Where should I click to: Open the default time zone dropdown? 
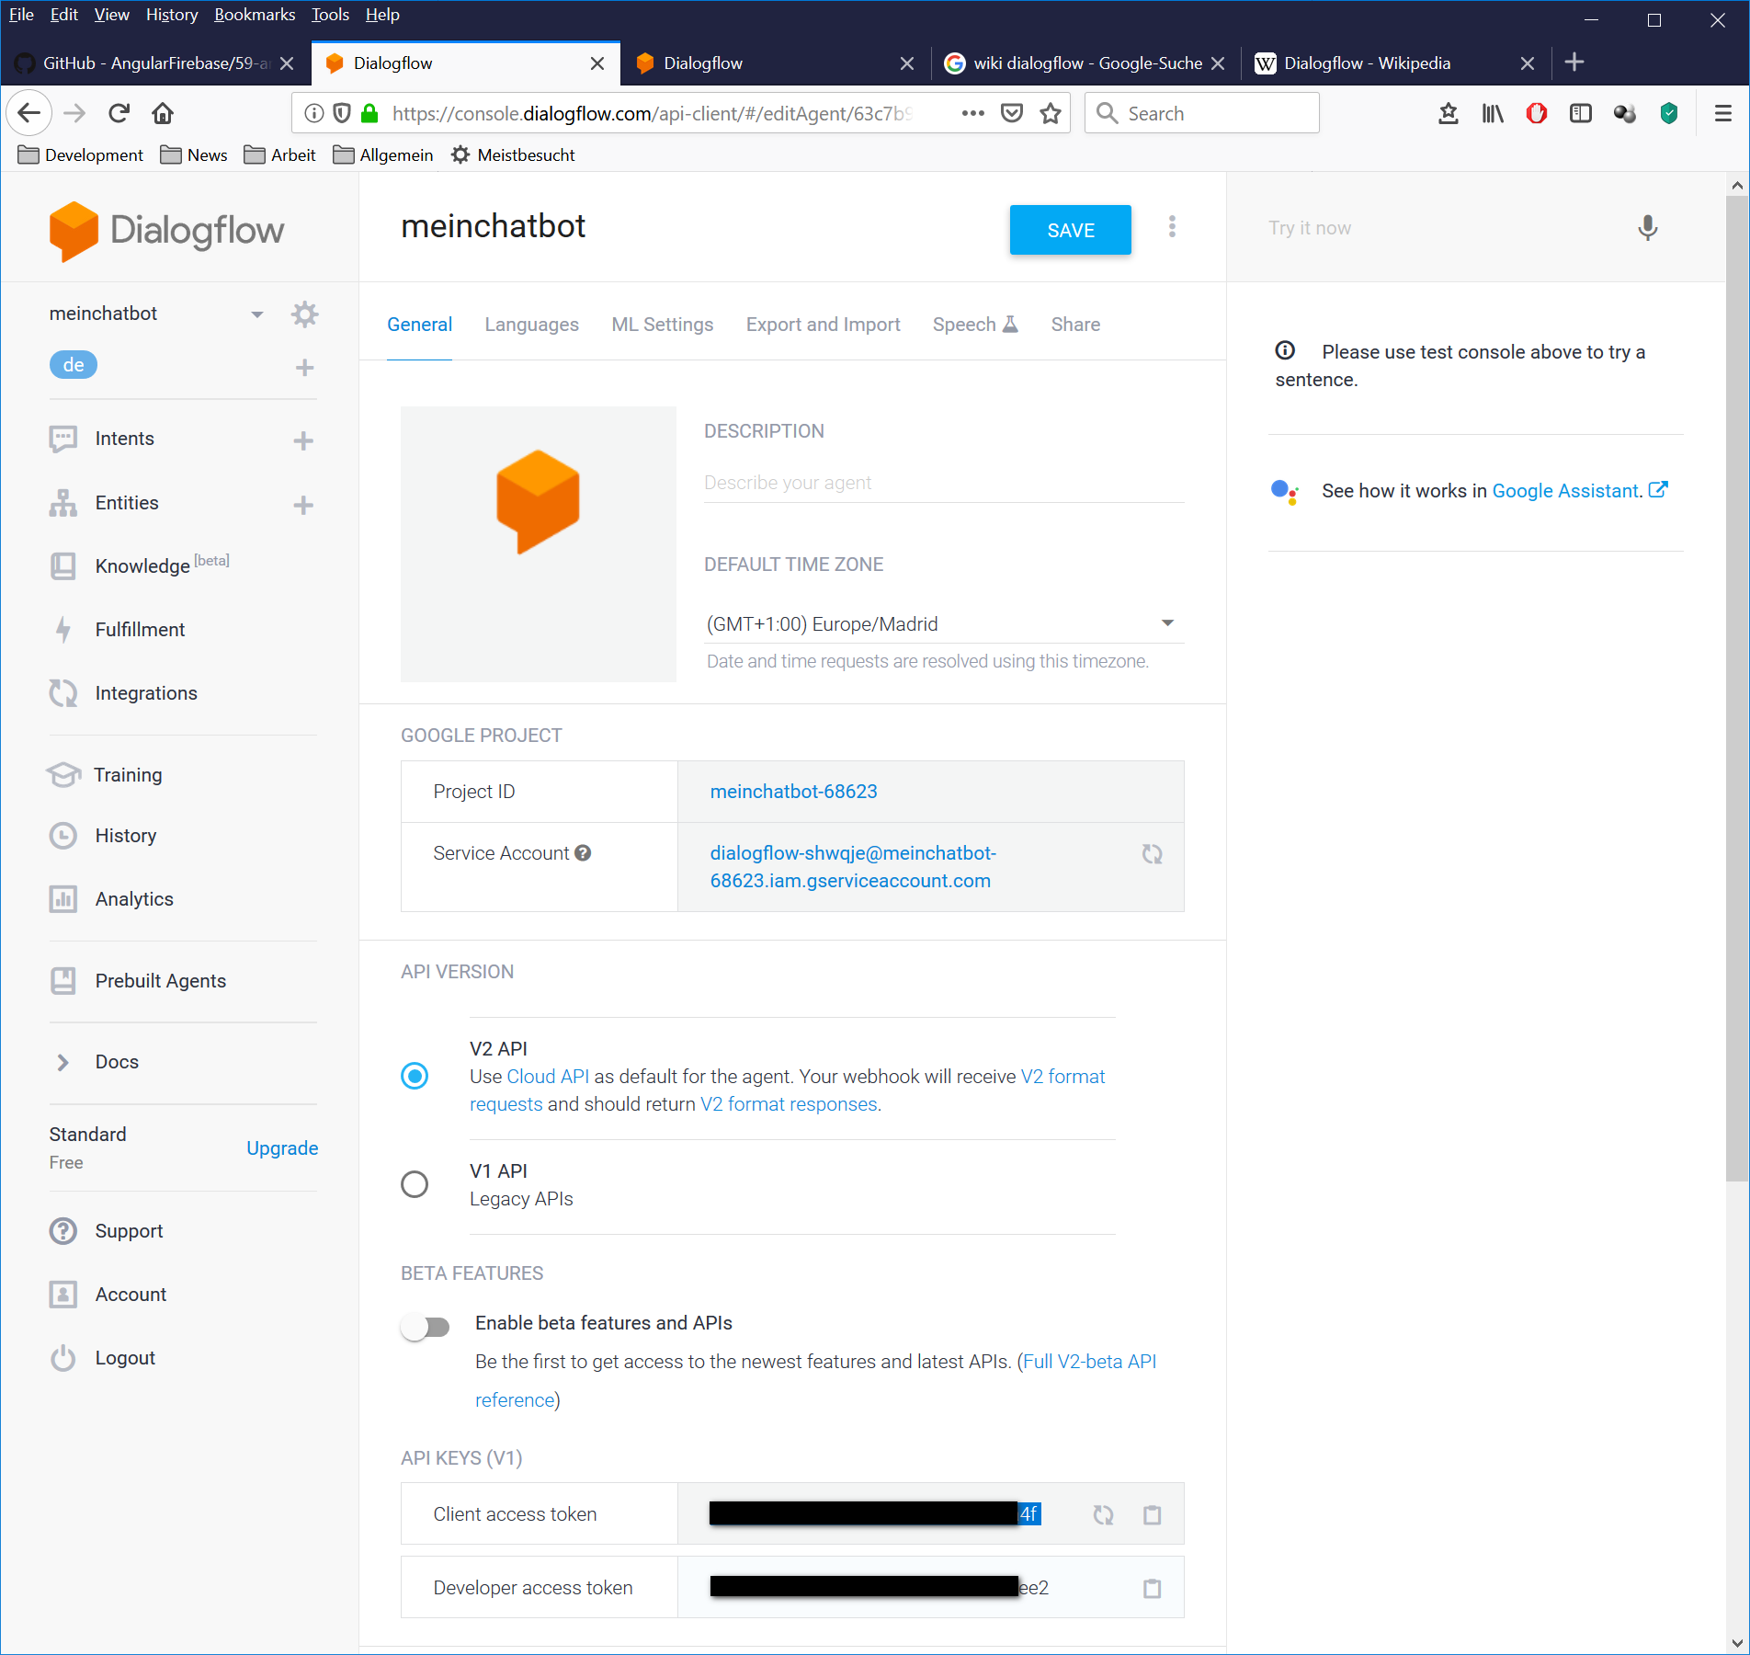point(943,624)
